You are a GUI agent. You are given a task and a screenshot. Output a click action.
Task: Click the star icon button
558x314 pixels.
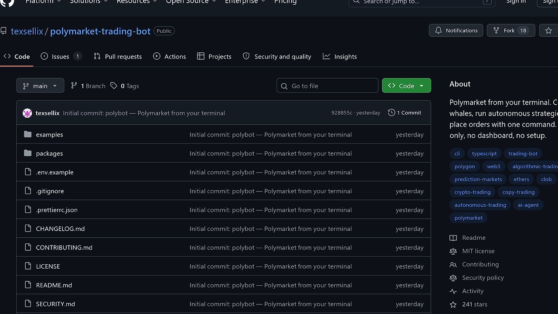click(548, 30)
